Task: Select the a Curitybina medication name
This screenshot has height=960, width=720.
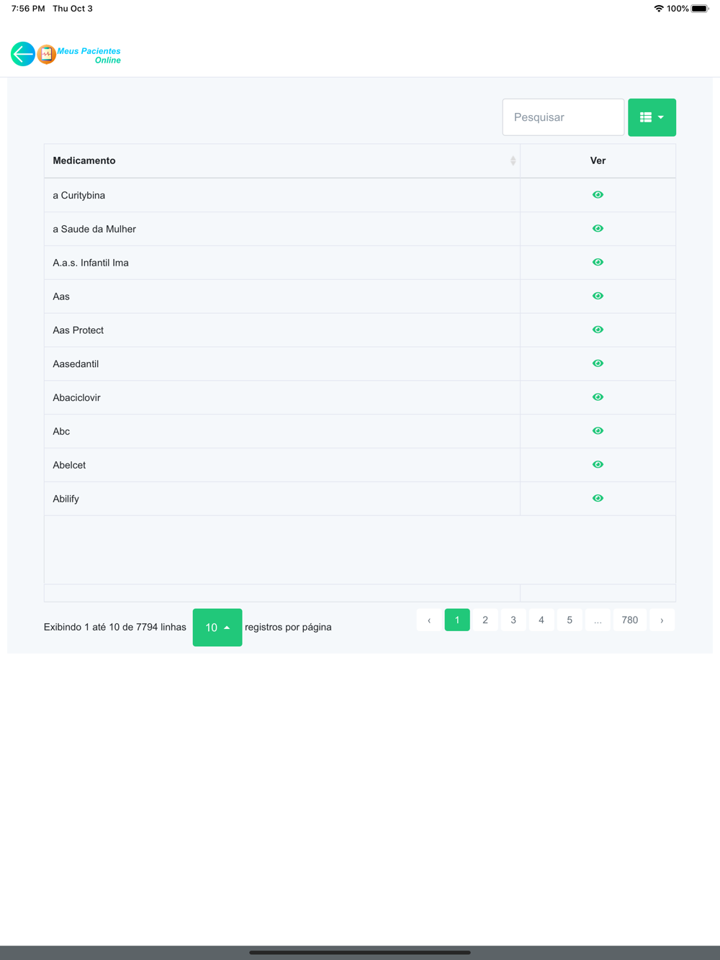Action: click(79, 196)
